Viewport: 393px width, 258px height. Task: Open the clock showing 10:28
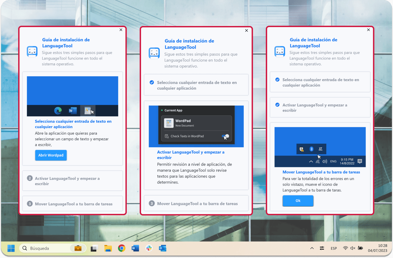coord(378,248)
